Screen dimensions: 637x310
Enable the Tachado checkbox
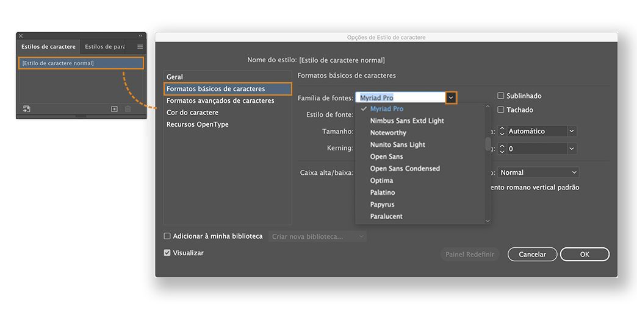[x=501, y=110]
